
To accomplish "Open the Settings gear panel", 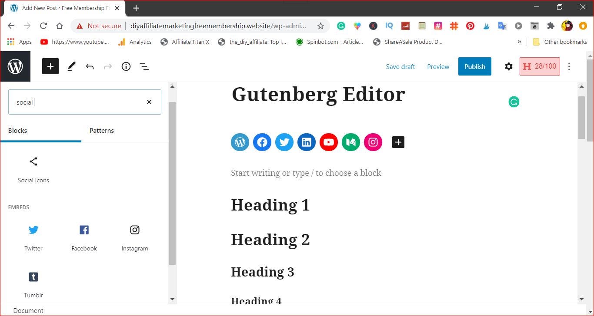I will [x=508, y=66].
